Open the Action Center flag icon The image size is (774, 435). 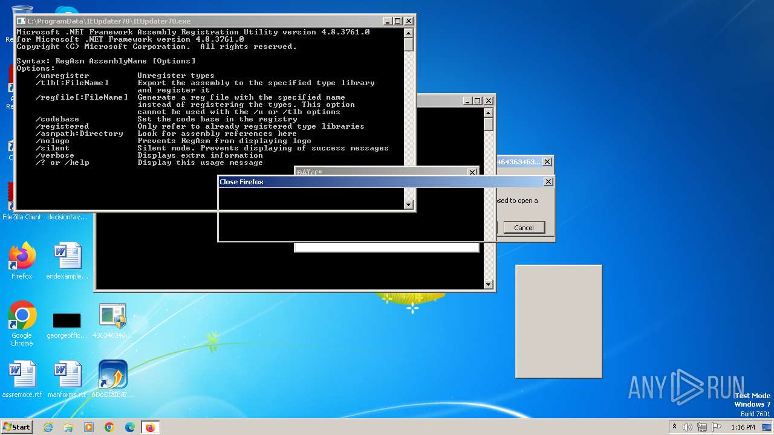[x=717, y=427]
